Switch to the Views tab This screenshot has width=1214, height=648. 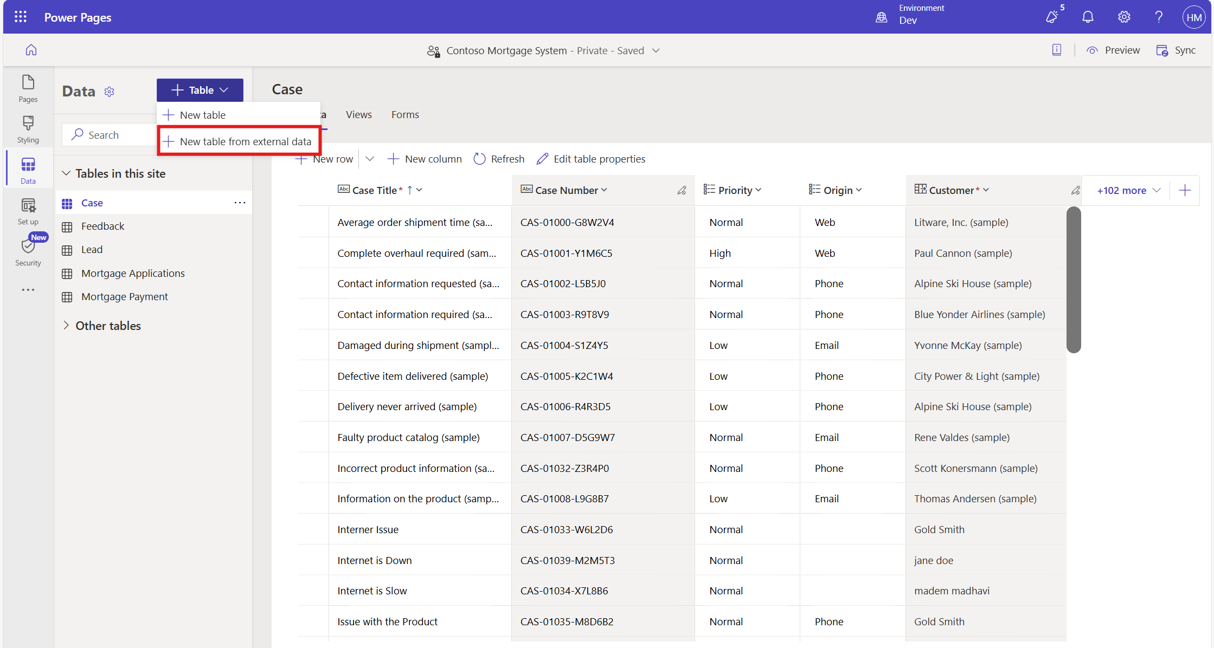[x=358, y=114]
